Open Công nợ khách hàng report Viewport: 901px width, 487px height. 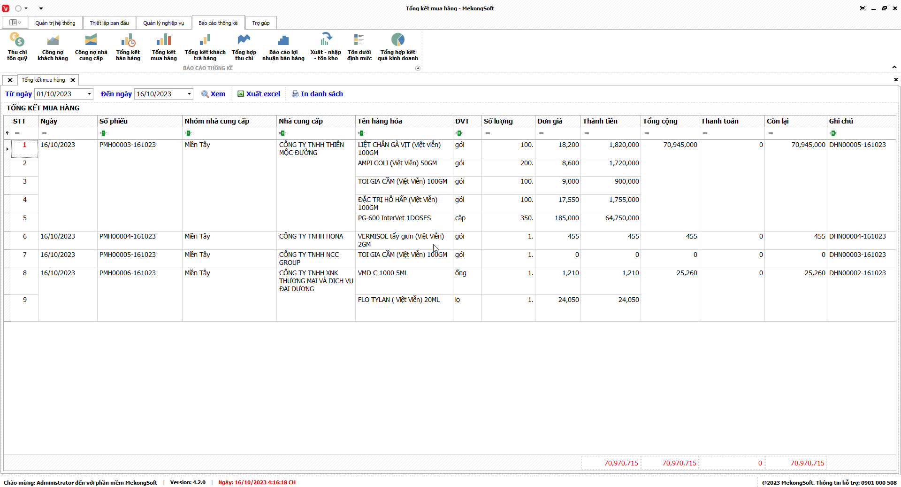click(x=53, y=46)
